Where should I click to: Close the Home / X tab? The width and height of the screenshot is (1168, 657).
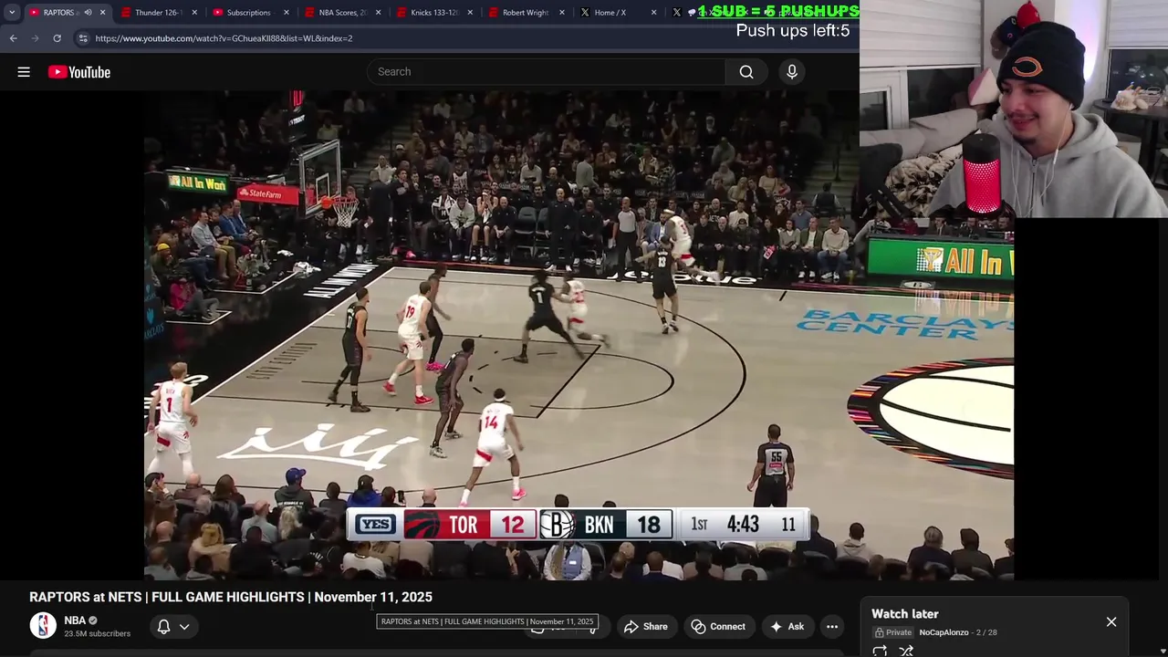tap(653, 13)
